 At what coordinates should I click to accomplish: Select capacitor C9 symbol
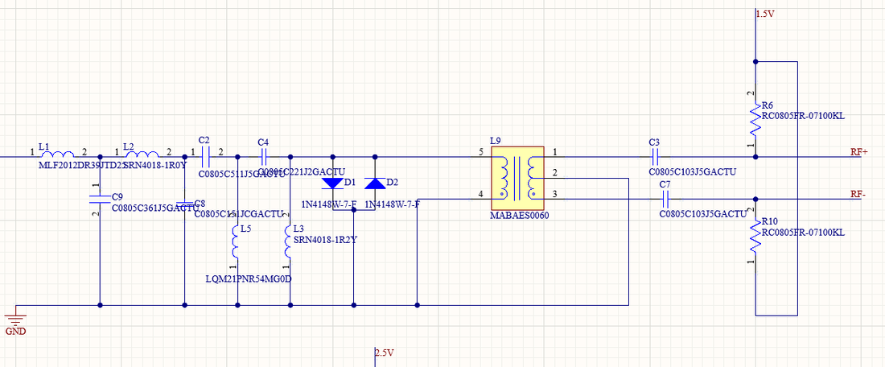[100, 198]
